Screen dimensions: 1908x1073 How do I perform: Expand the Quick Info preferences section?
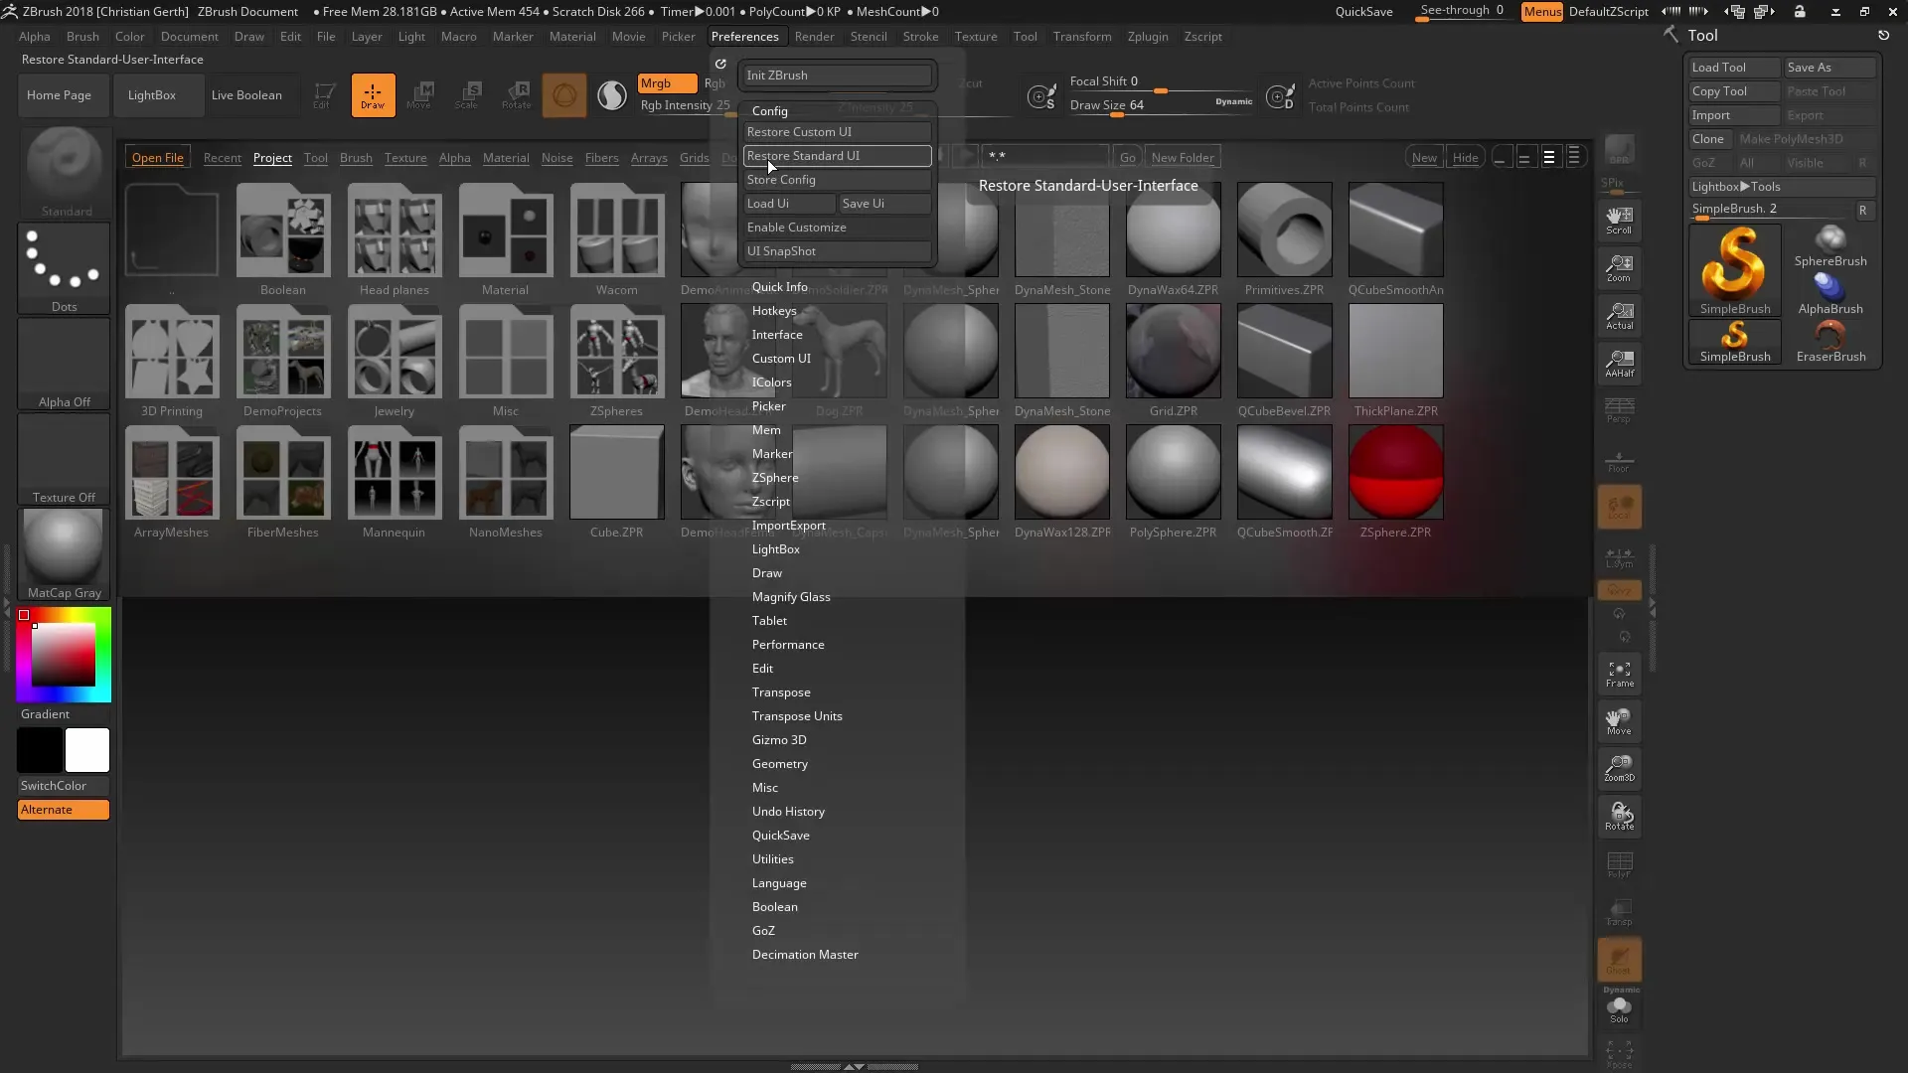tap(779, 287)
